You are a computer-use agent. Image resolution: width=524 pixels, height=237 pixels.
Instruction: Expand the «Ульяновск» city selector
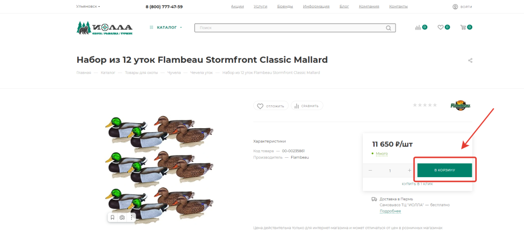pos(88,7)
